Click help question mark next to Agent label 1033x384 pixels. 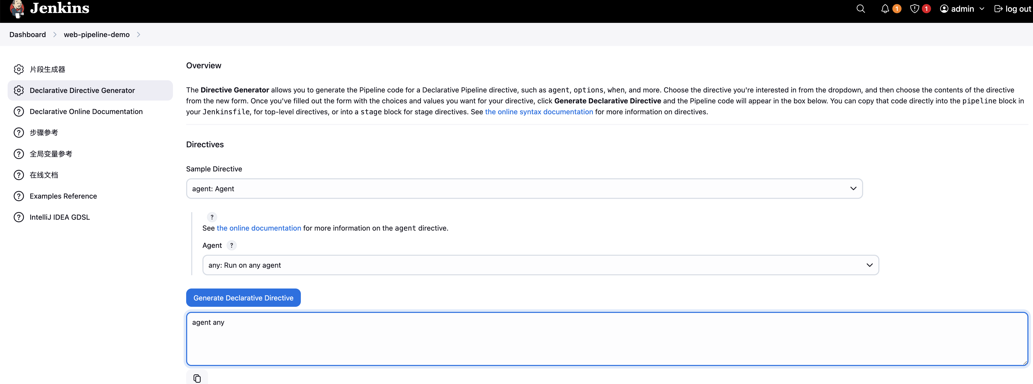(x=231, y=245)
